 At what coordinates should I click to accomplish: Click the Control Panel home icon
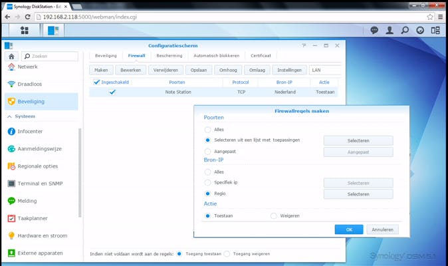(x=11, y=57)
